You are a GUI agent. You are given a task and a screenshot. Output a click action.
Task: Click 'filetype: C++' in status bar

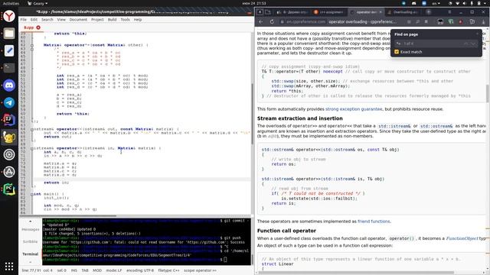[x=168, y=270]
